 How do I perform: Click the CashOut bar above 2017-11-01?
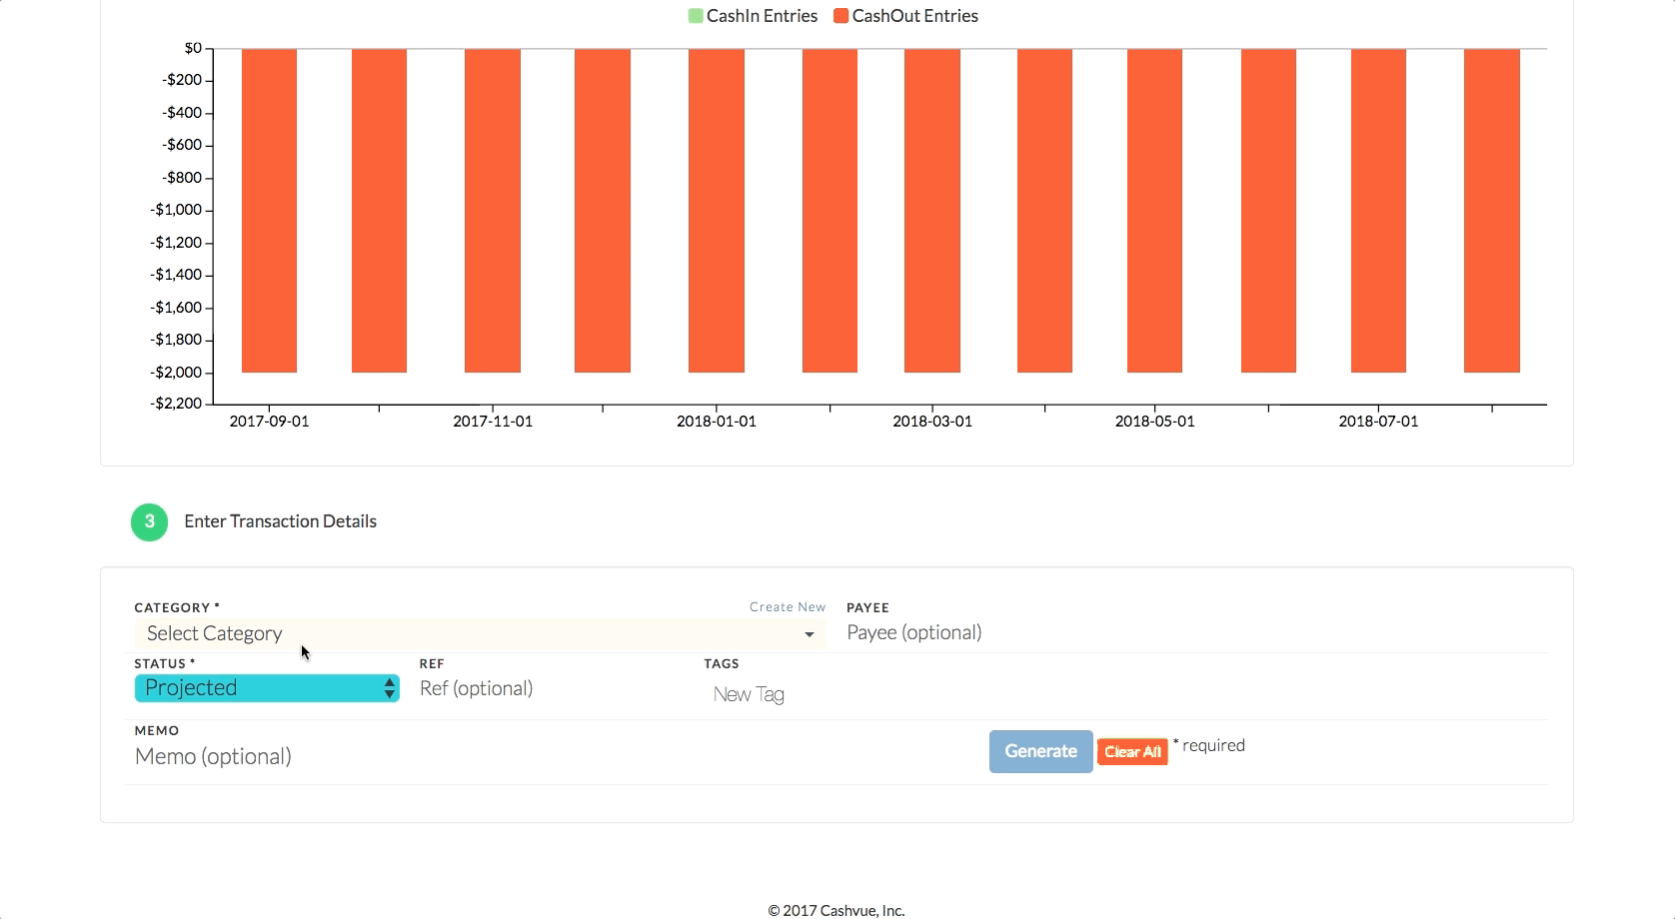tap(493, 211)
